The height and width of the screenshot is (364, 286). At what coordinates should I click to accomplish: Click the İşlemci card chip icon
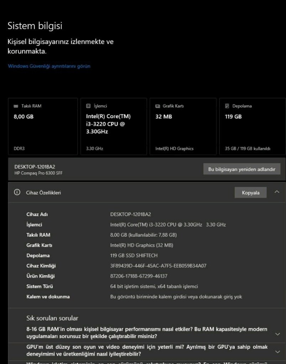pos(88,106)
